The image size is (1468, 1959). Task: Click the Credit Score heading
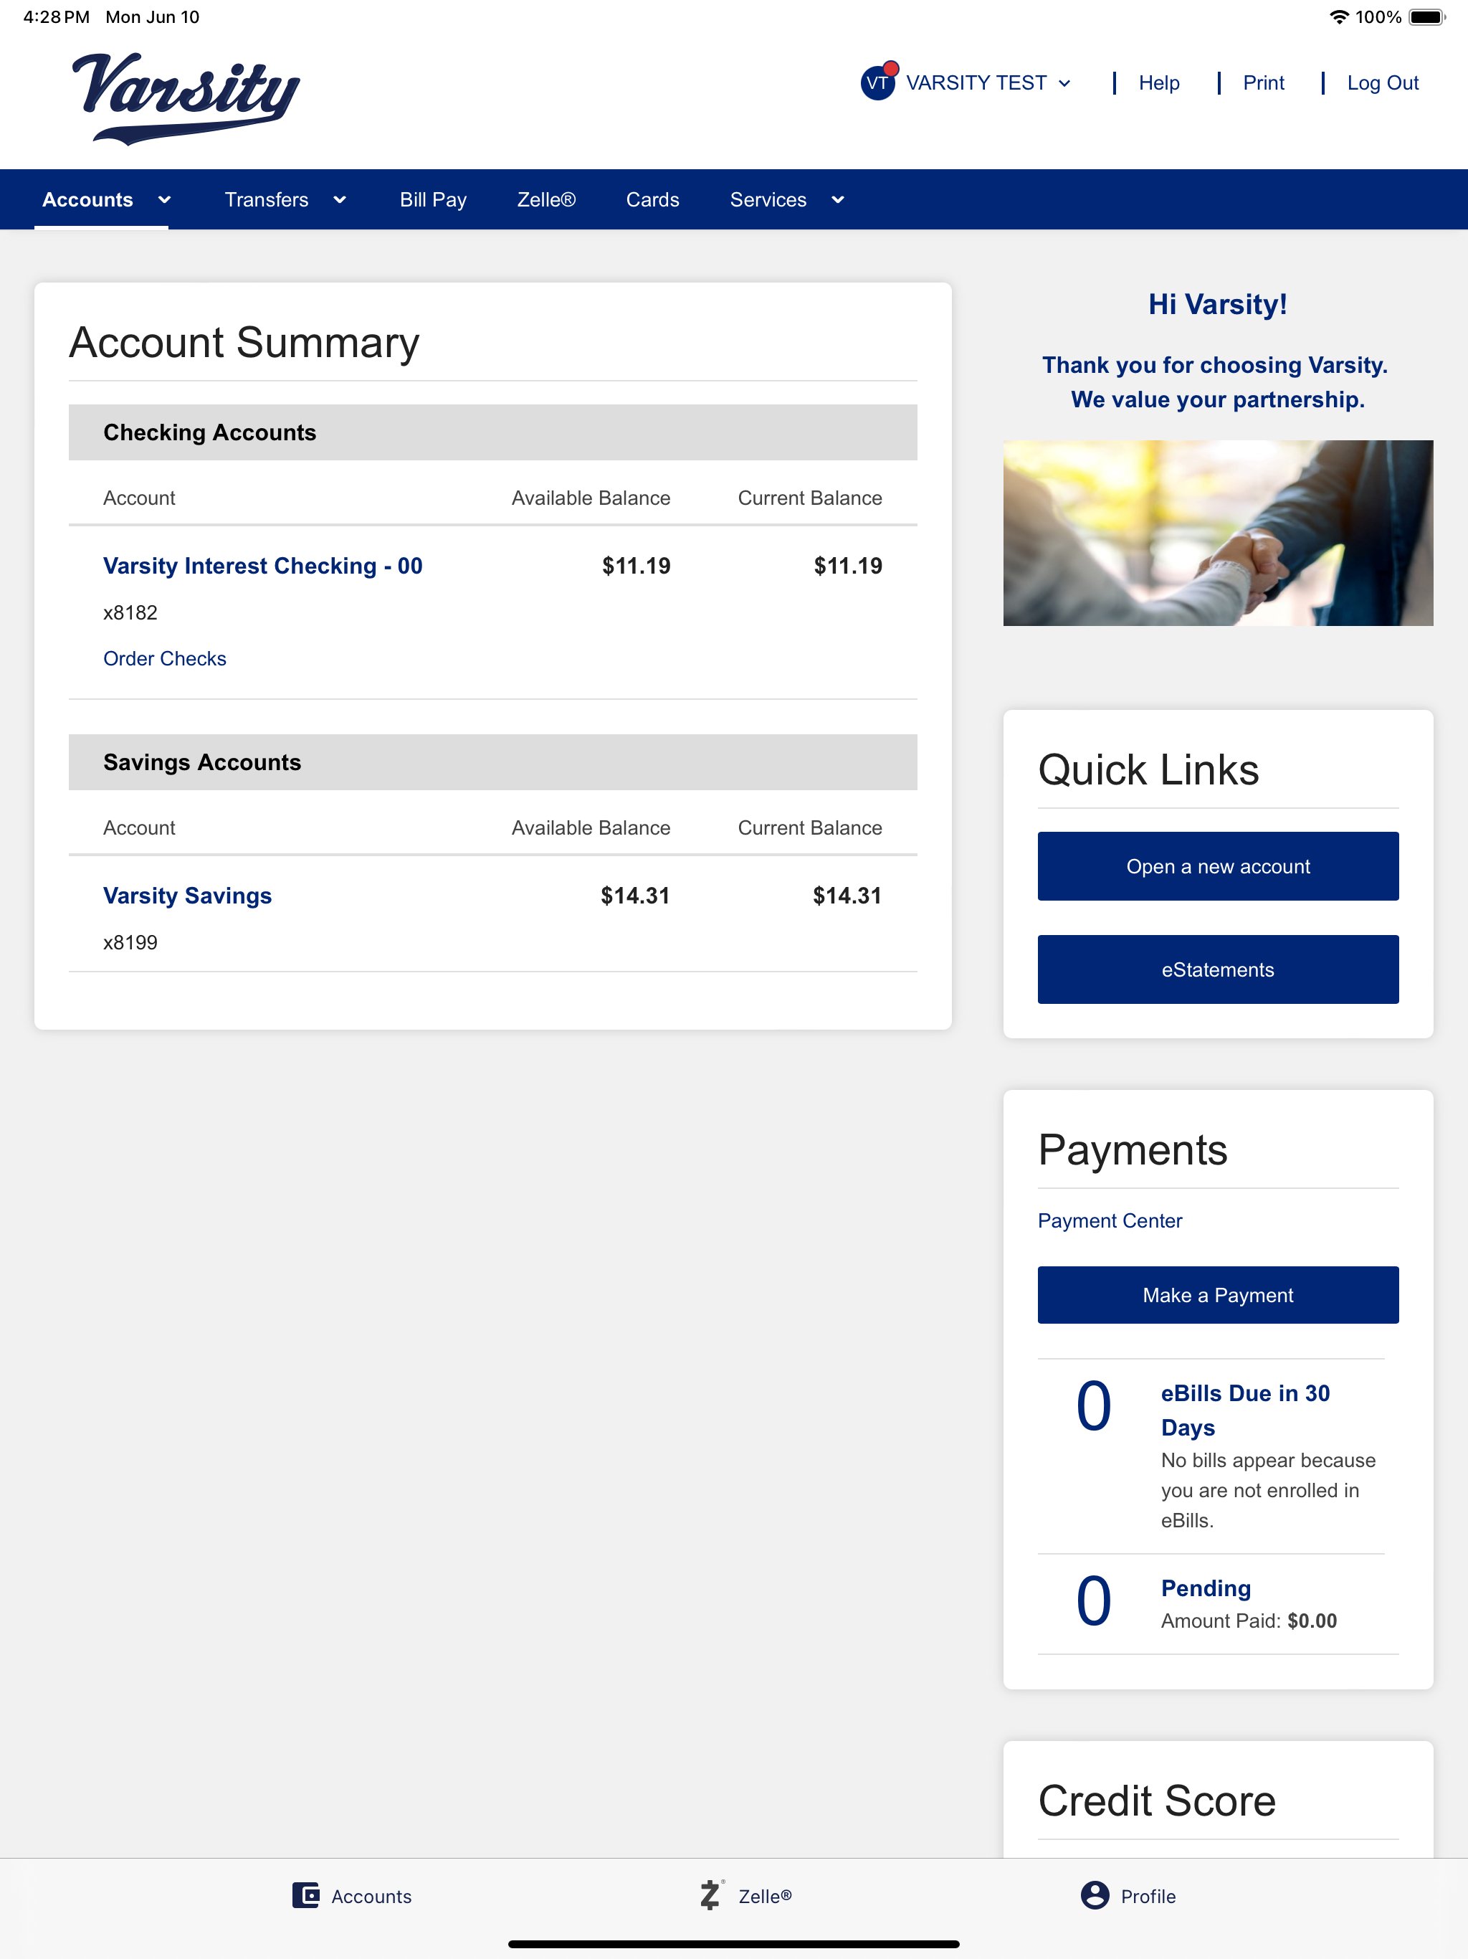pyautogui.click(x=1156, y=1800)
